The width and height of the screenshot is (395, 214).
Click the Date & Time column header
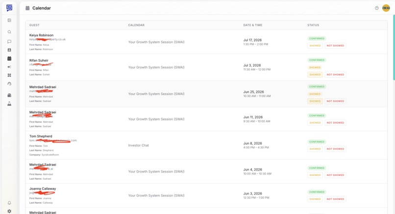pyautogui.click(x=253, y=25)
